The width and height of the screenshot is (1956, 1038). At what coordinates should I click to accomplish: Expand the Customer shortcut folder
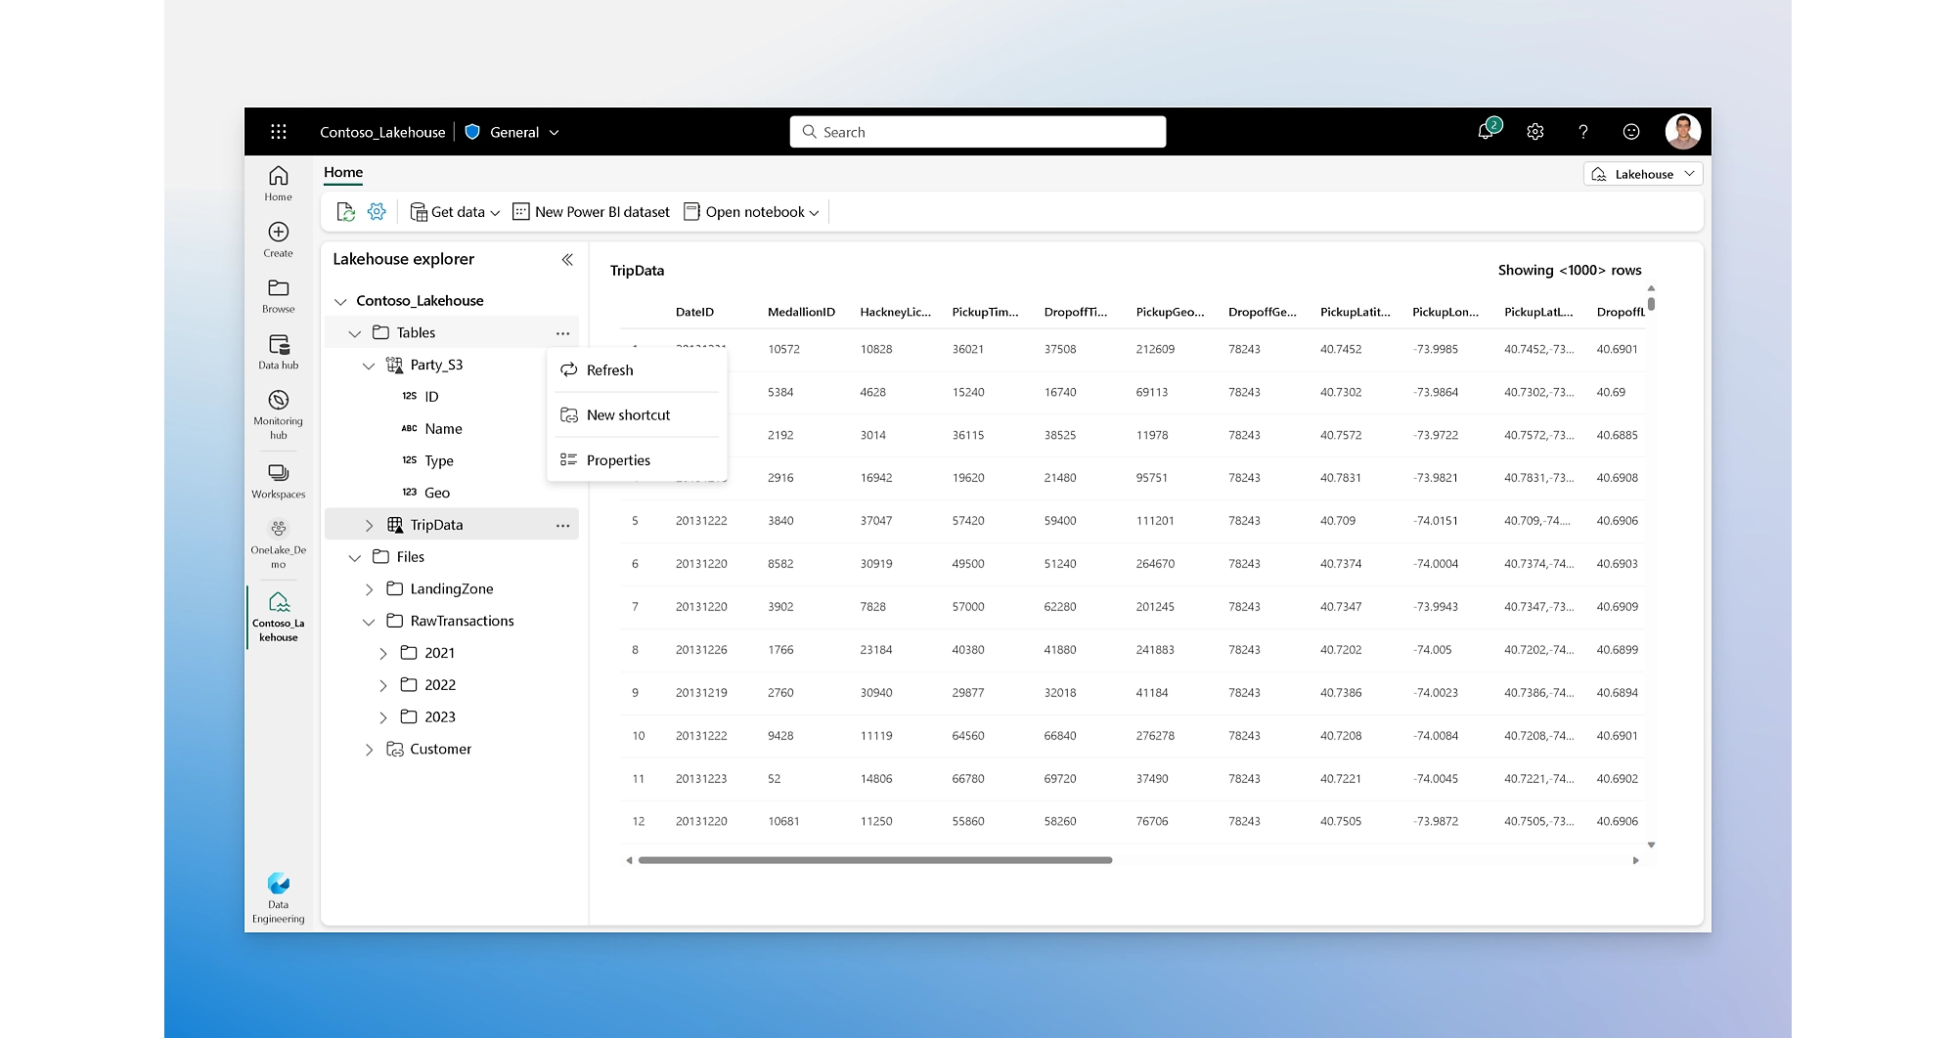369,750
